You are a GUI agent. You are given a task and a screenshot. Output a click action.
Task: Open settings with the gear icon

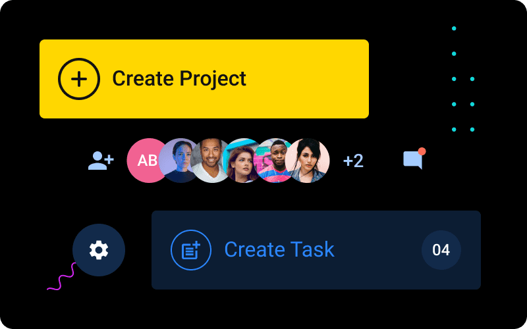pos(99,250)
